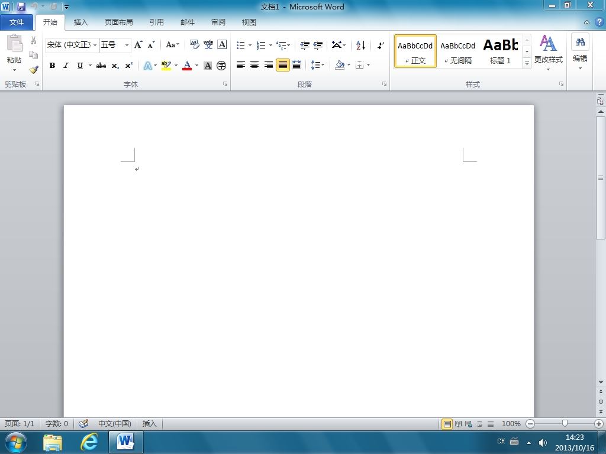Click the 中文(中国) language button
Image resolution: width=606 pixels, height=454 pixels.
pos(114,424)
